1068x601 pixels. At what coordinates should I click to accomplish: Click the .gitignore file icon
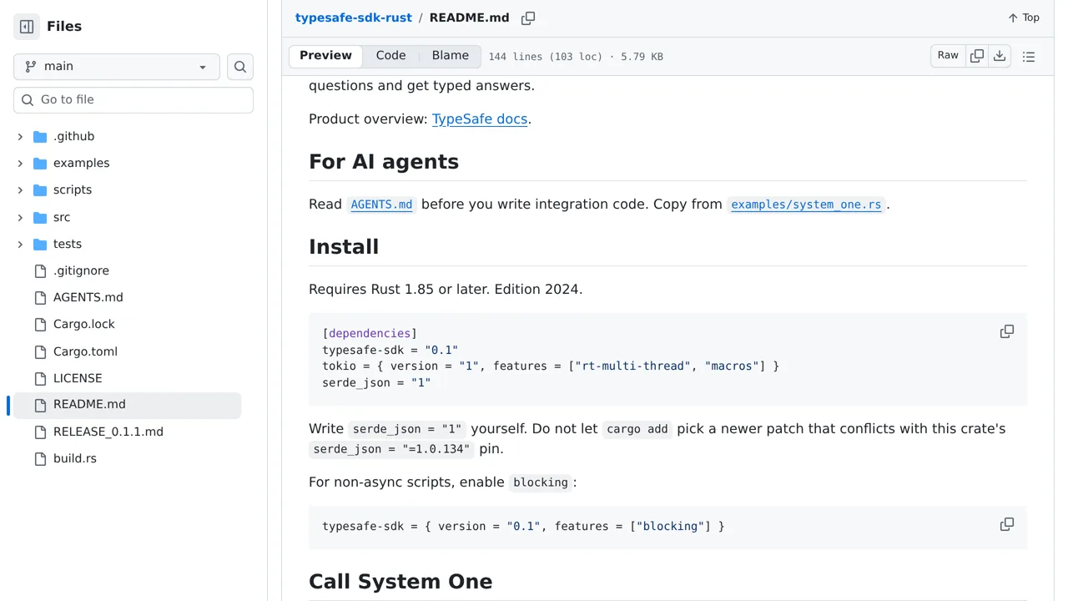click(x=40, y=271)
